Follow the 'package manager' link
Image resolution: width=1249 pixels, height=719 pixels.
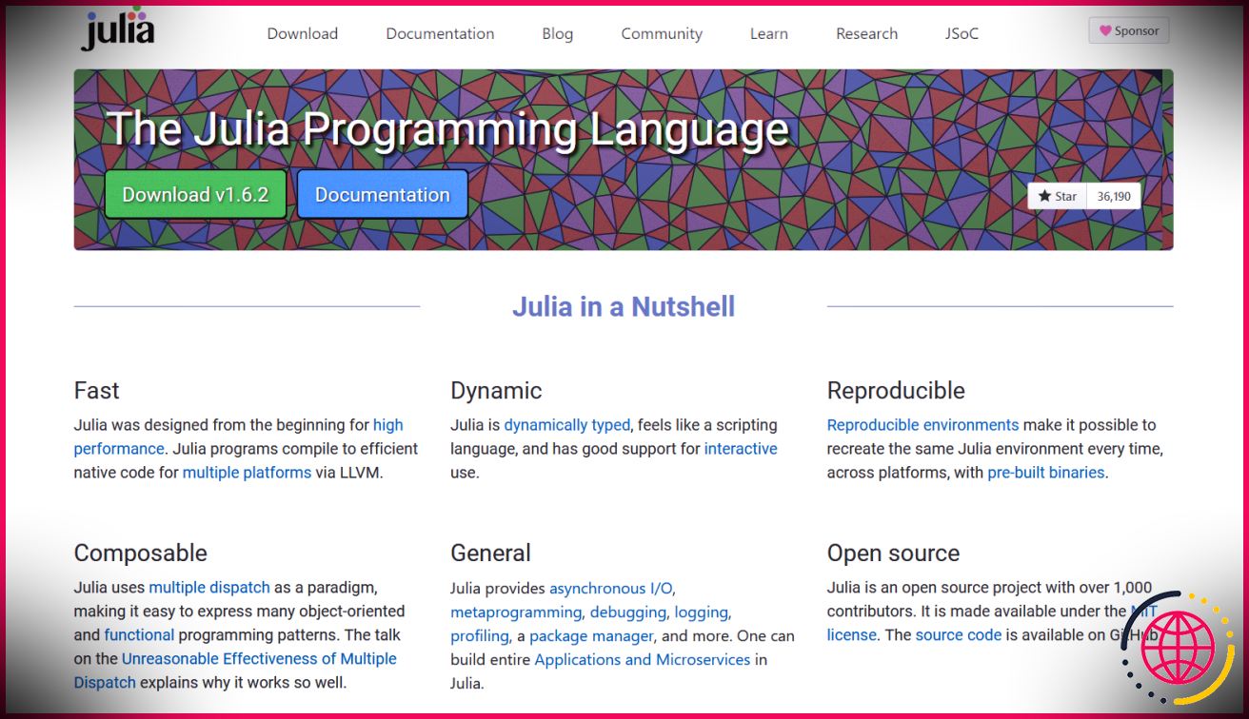pos(591,636)
